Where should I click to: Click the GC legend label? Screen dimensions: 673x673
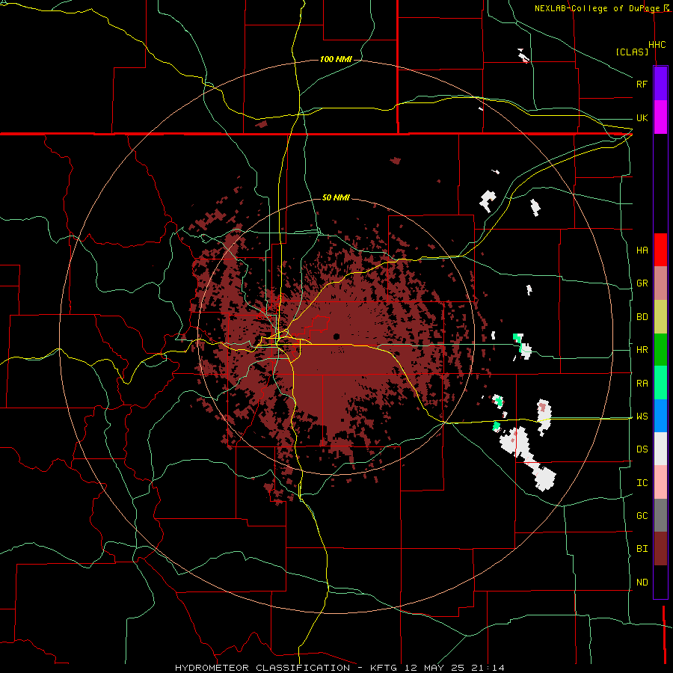642,516
